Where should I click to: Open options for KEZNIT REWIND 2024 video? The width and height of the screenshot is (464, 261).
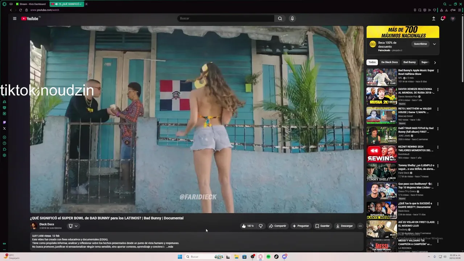pos(438,147)
